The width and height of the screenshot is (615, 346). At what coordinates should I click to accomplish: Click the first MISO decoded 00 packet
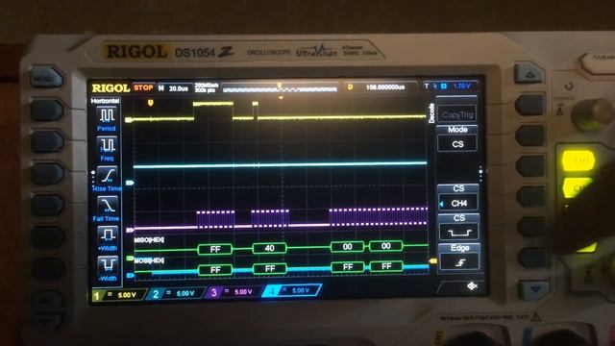[x=347, y=247]
